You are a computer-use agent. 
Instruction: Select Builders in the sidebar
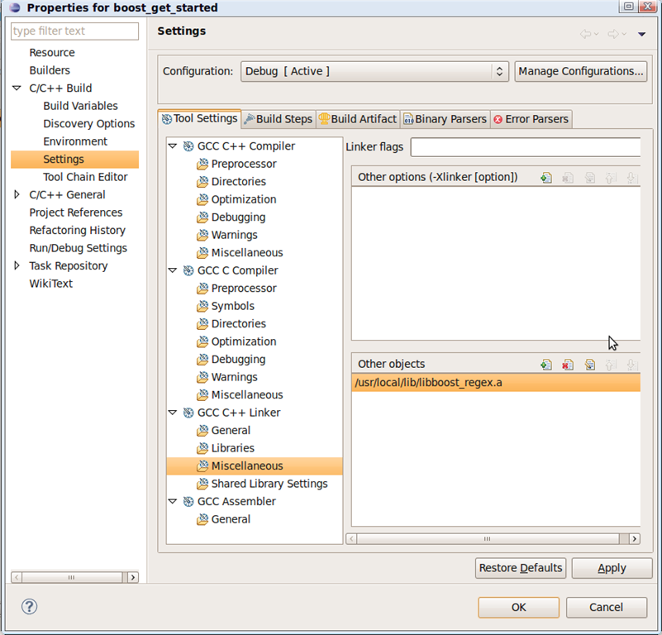point(50,70)
